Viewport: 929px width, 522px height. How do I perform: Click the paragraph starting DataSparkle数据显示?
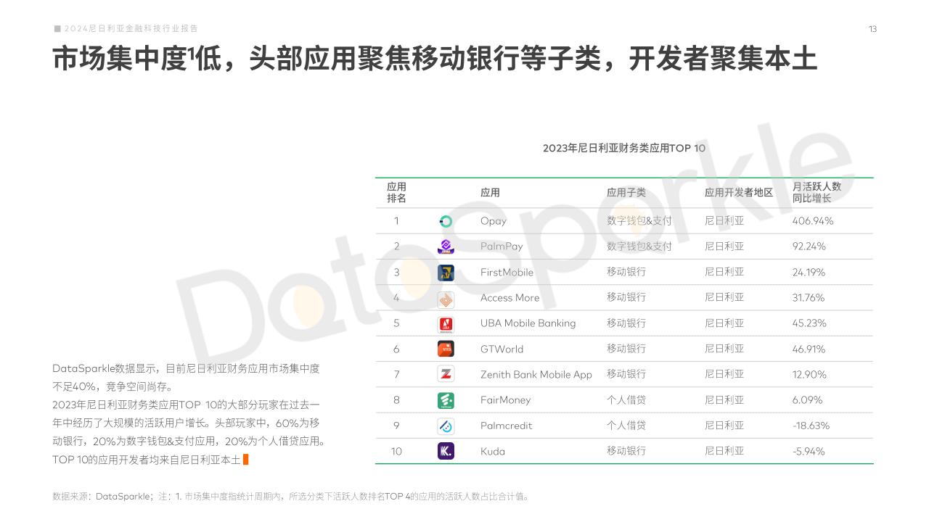187,378
